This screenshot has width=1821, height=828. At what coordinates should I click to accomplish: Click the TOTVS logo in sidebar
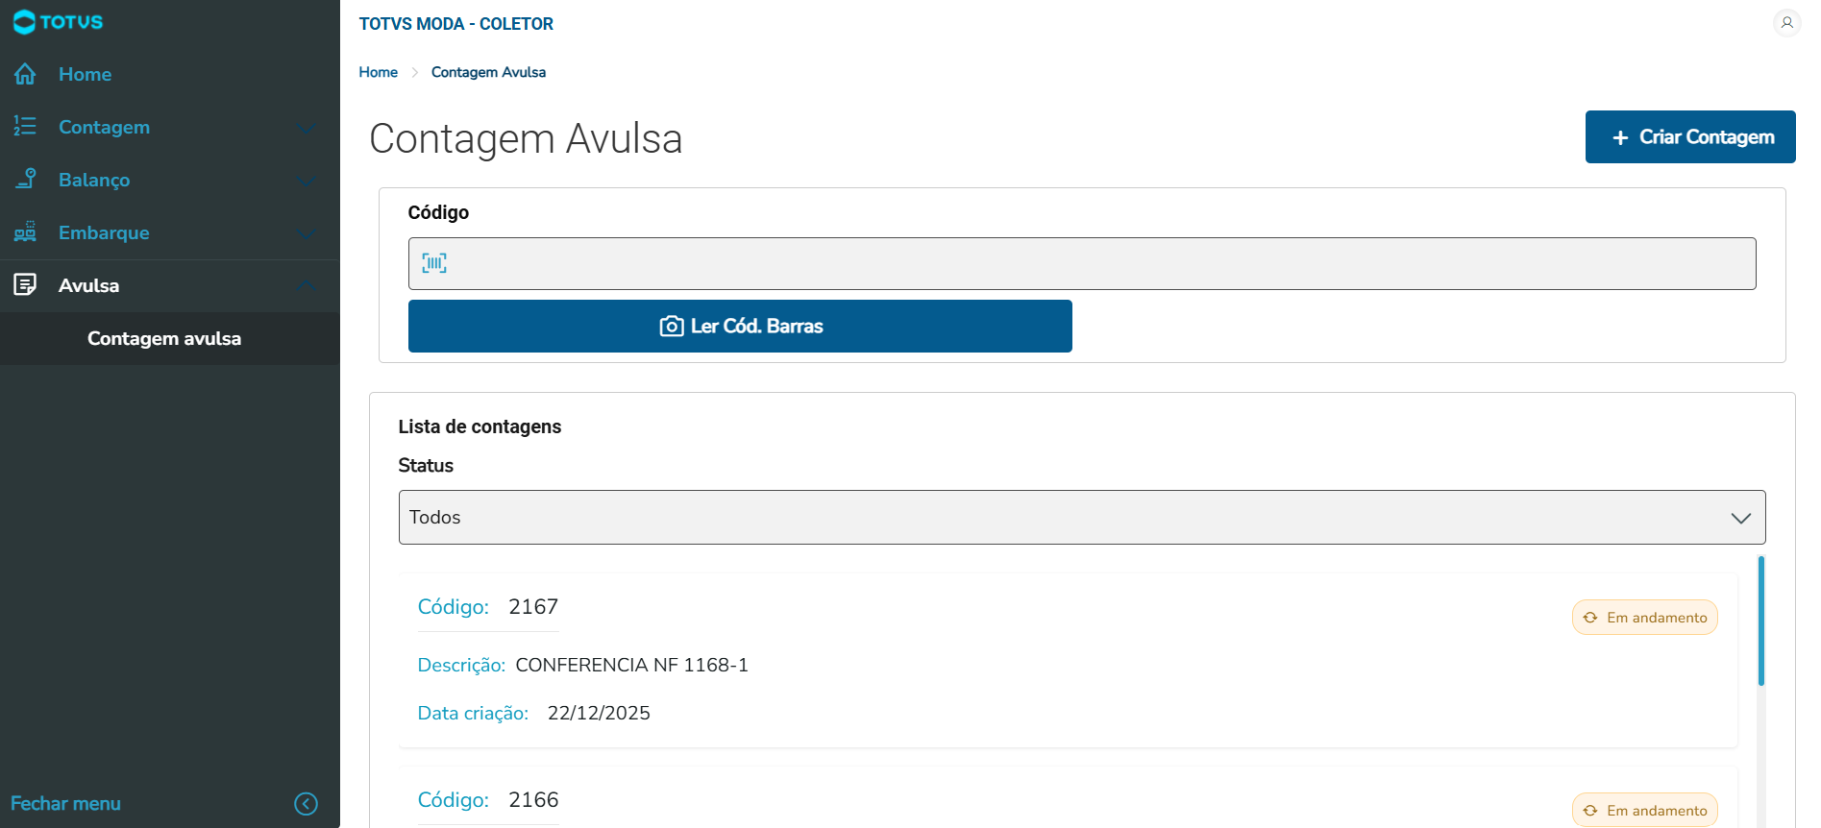(x=58, y=22)
